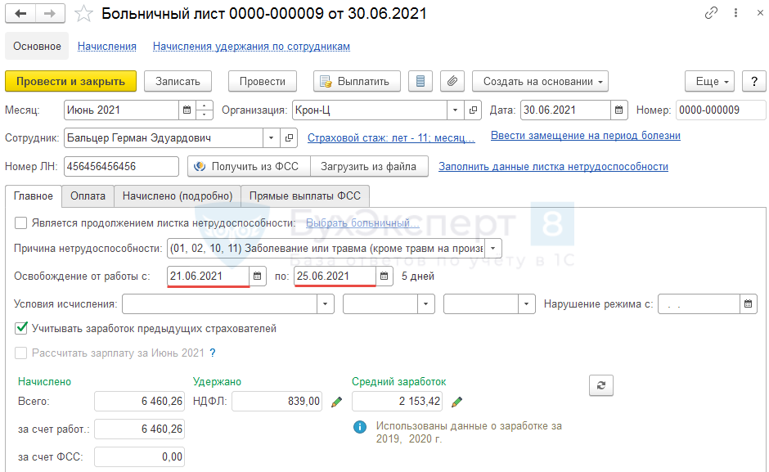Viewport: 769px width, 472px height.
Task: Switch to the Прямые выплаты ФСС tab
Action: coord(305,196)
